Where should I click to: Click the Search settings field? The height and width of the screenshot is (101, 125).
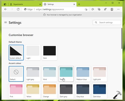click(107, 23)
